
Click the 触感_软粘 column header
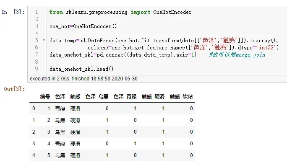(x=181, y=96)
